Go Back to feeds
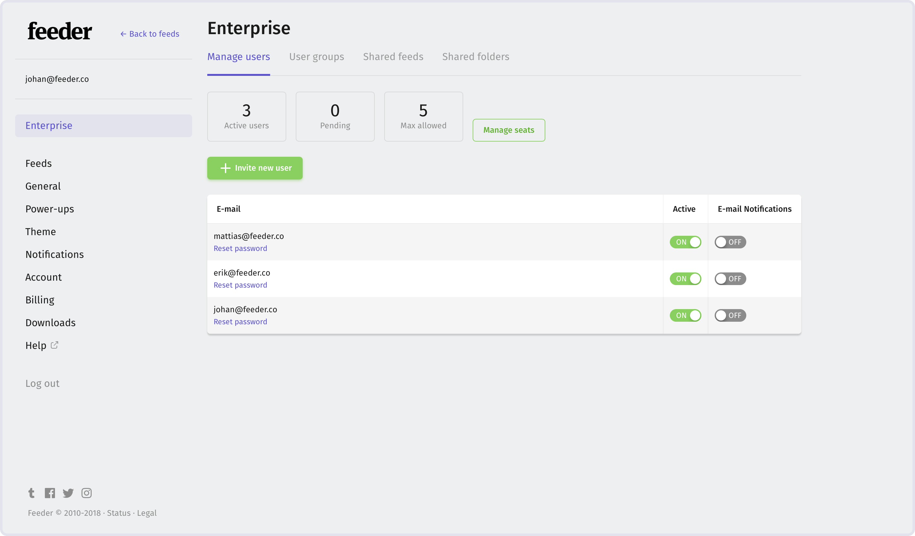 click(x=149, y=34)
